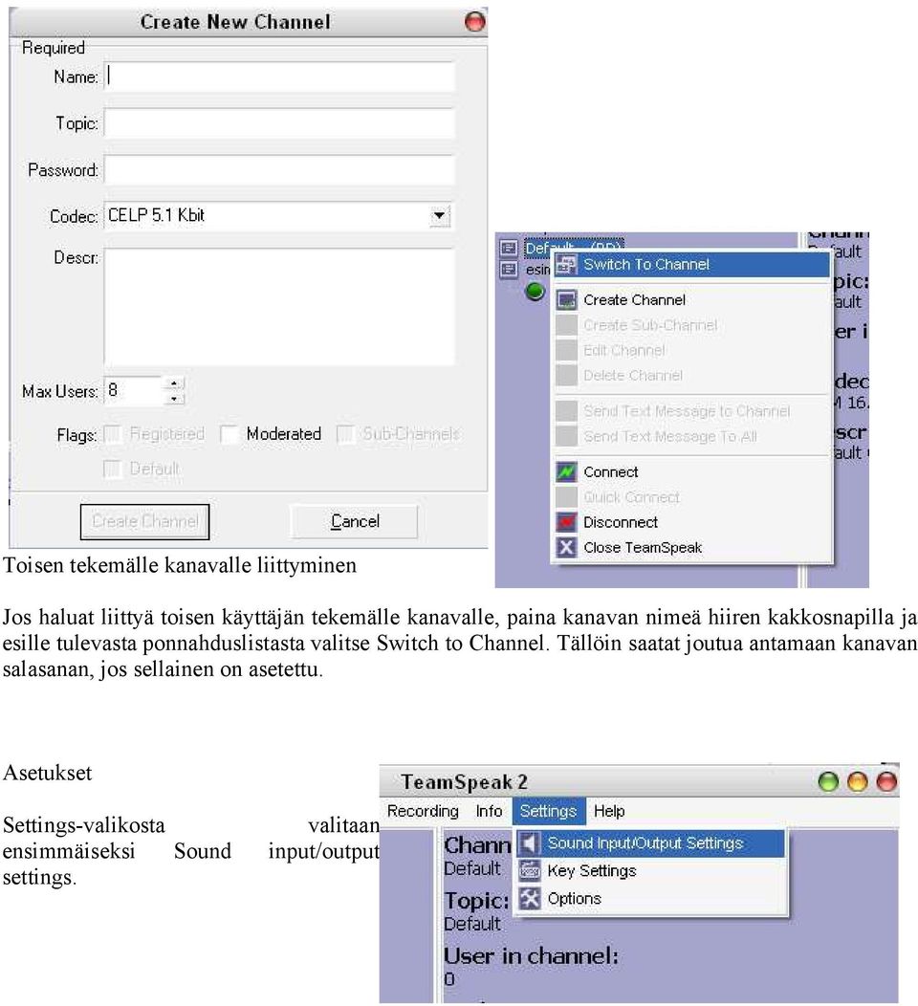Toggle the Sub-Channels flag checkbox
918x1006 pixels.
(x=346, y=434)
